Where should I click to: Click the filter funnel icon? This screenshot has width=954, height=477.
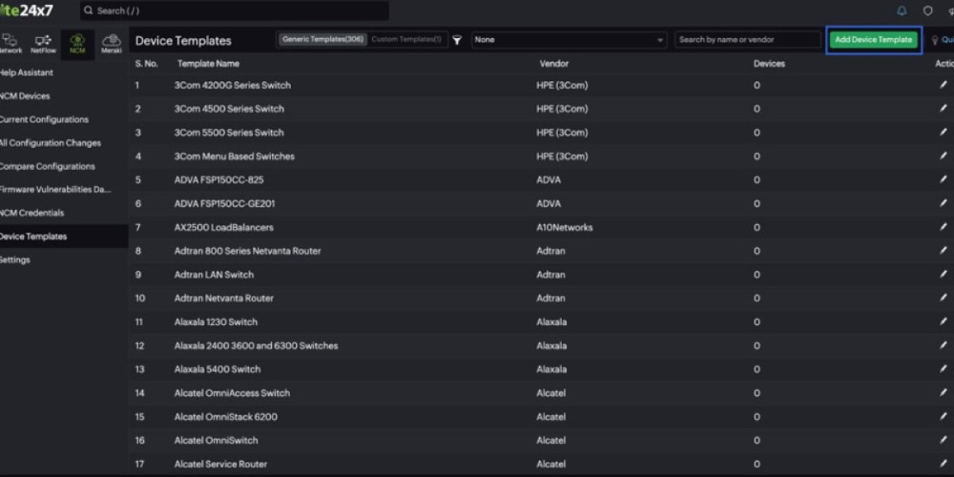click(457, 40)
